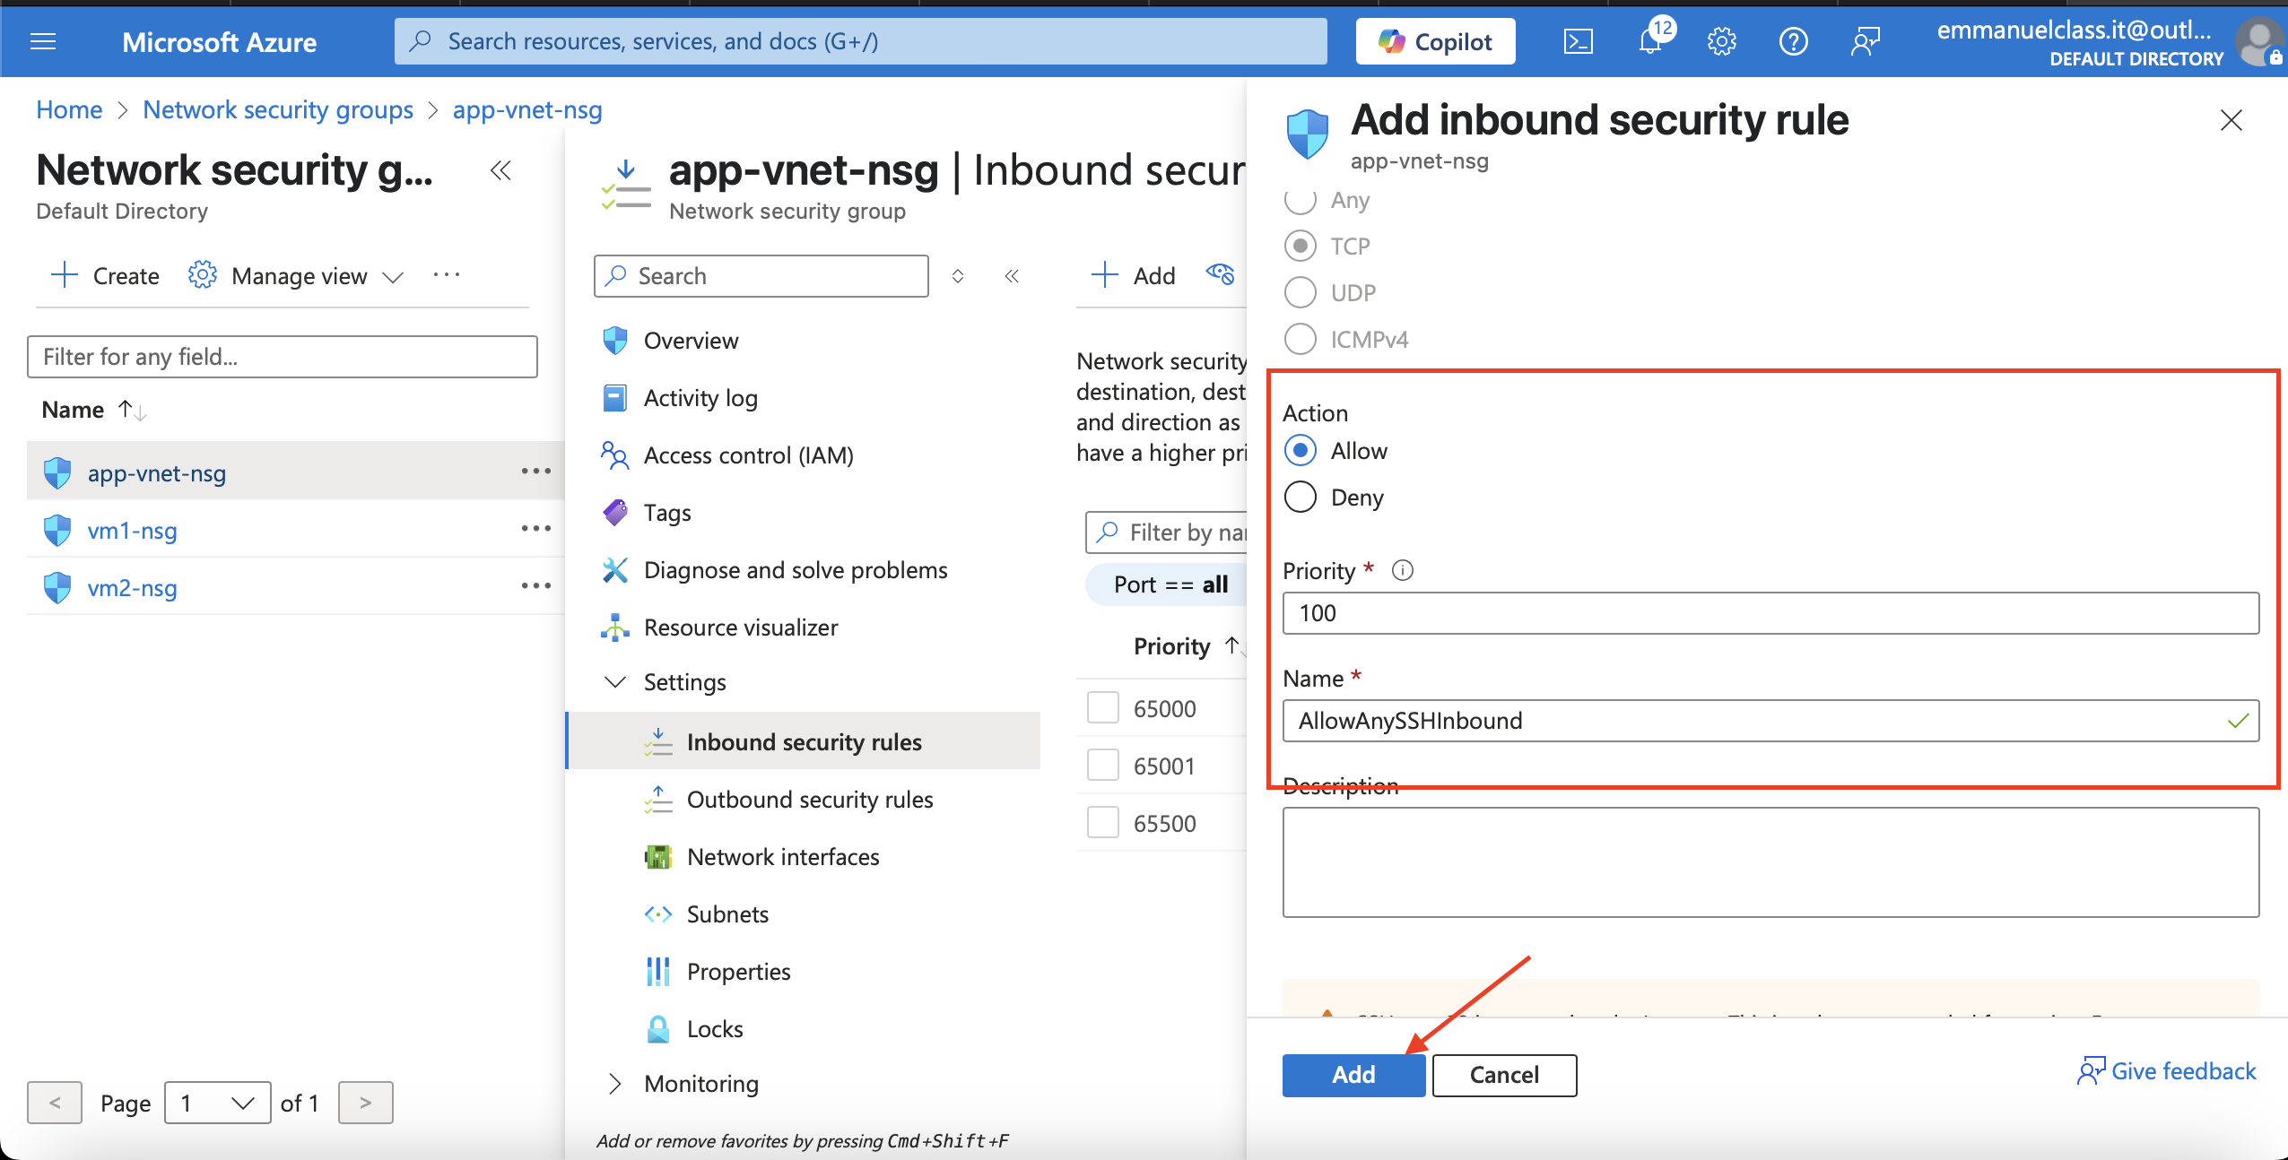Open more commands ellipsis beside Manage view
Screen dimensions: 2288x1160
pos(447,274)
